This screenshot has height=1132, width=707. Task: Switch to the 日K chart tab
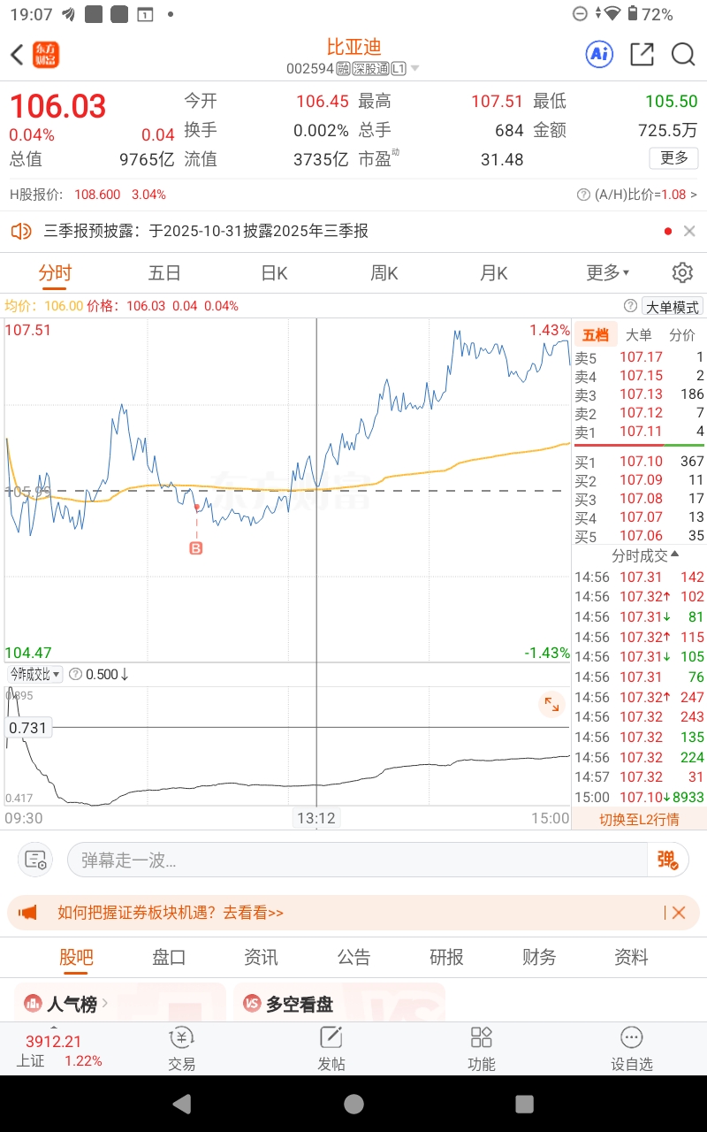click(274, 273)
